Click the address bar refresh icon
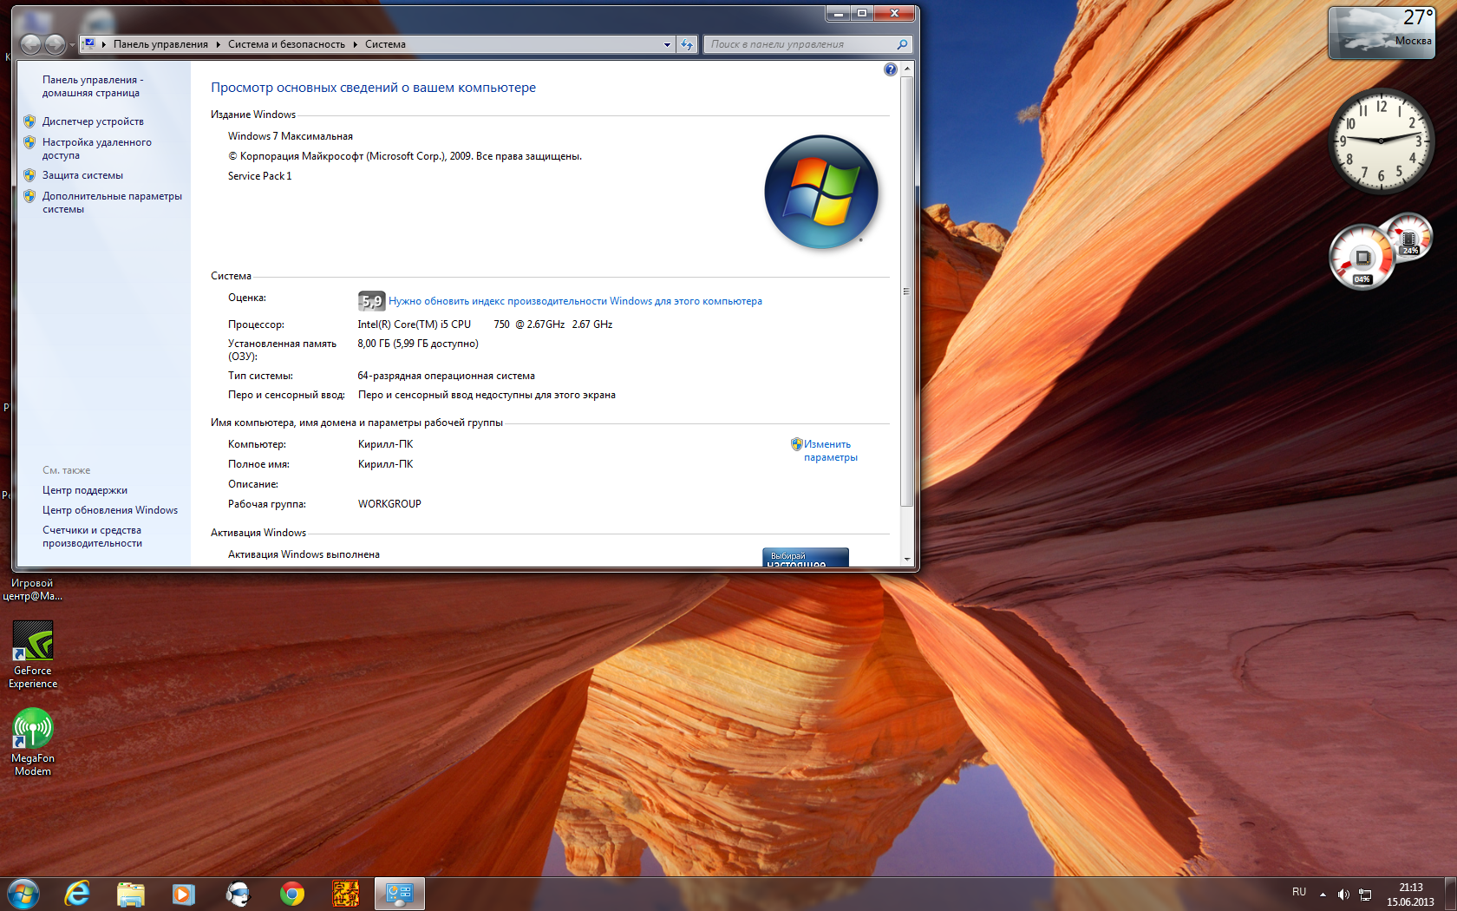Screen dimensions: 1457x911 tap(687, 44)
